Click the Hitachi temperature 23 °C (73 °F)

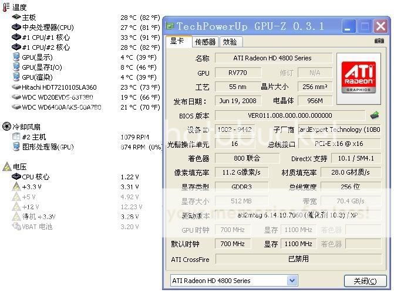140,87
